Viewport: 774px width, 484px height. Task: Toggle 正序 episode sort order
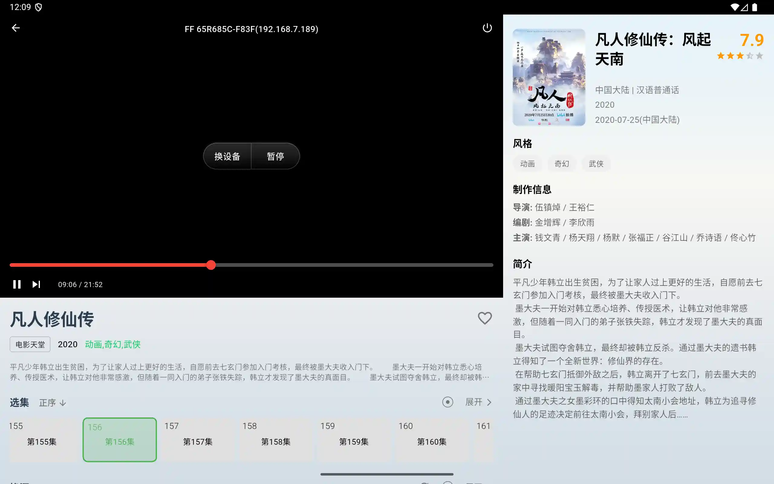[x=52, y=402]
